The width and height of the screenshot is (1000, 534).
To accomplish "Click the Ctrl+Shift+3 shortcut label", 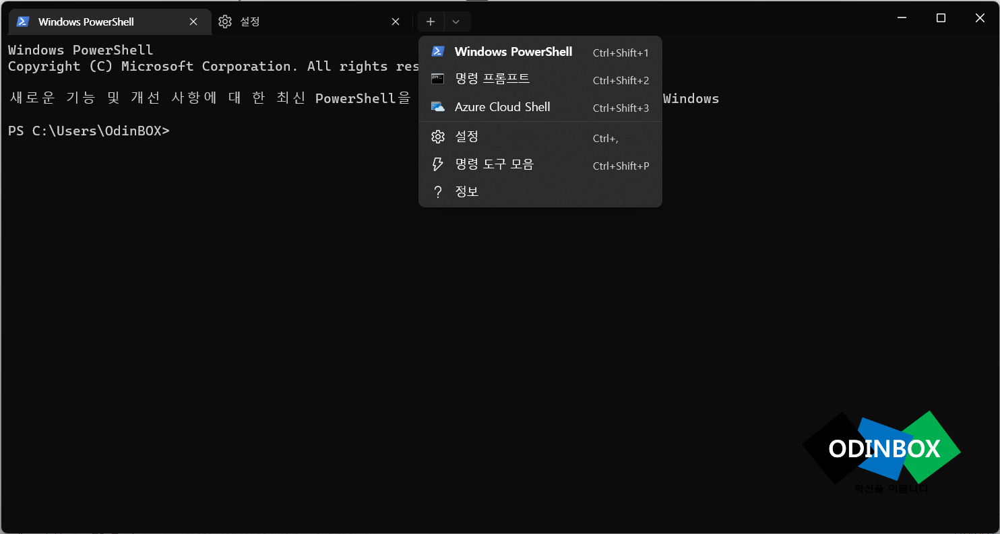I will pyautogui.click(x=621, y=108).
